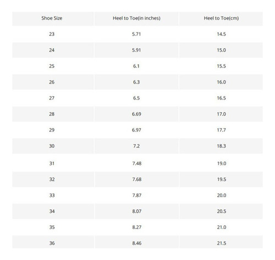Select shoe size 29 cell

point(52,130)
